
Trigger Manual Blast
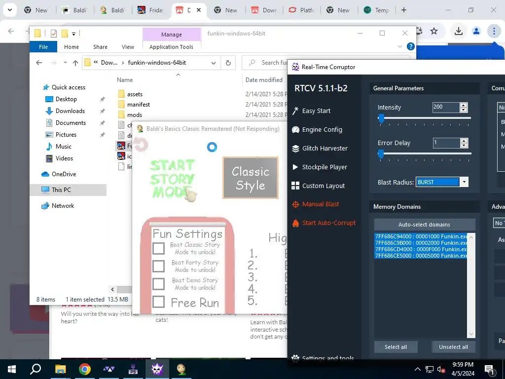315,204
